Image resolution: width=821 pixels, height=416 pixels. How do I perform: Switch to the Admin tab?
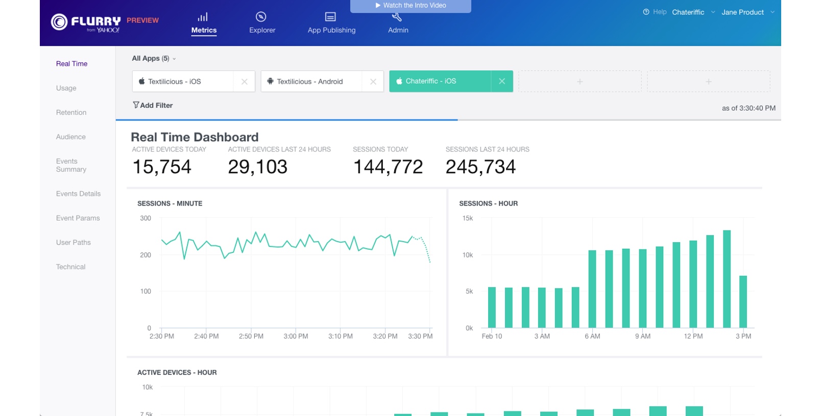tap(398, 24)
